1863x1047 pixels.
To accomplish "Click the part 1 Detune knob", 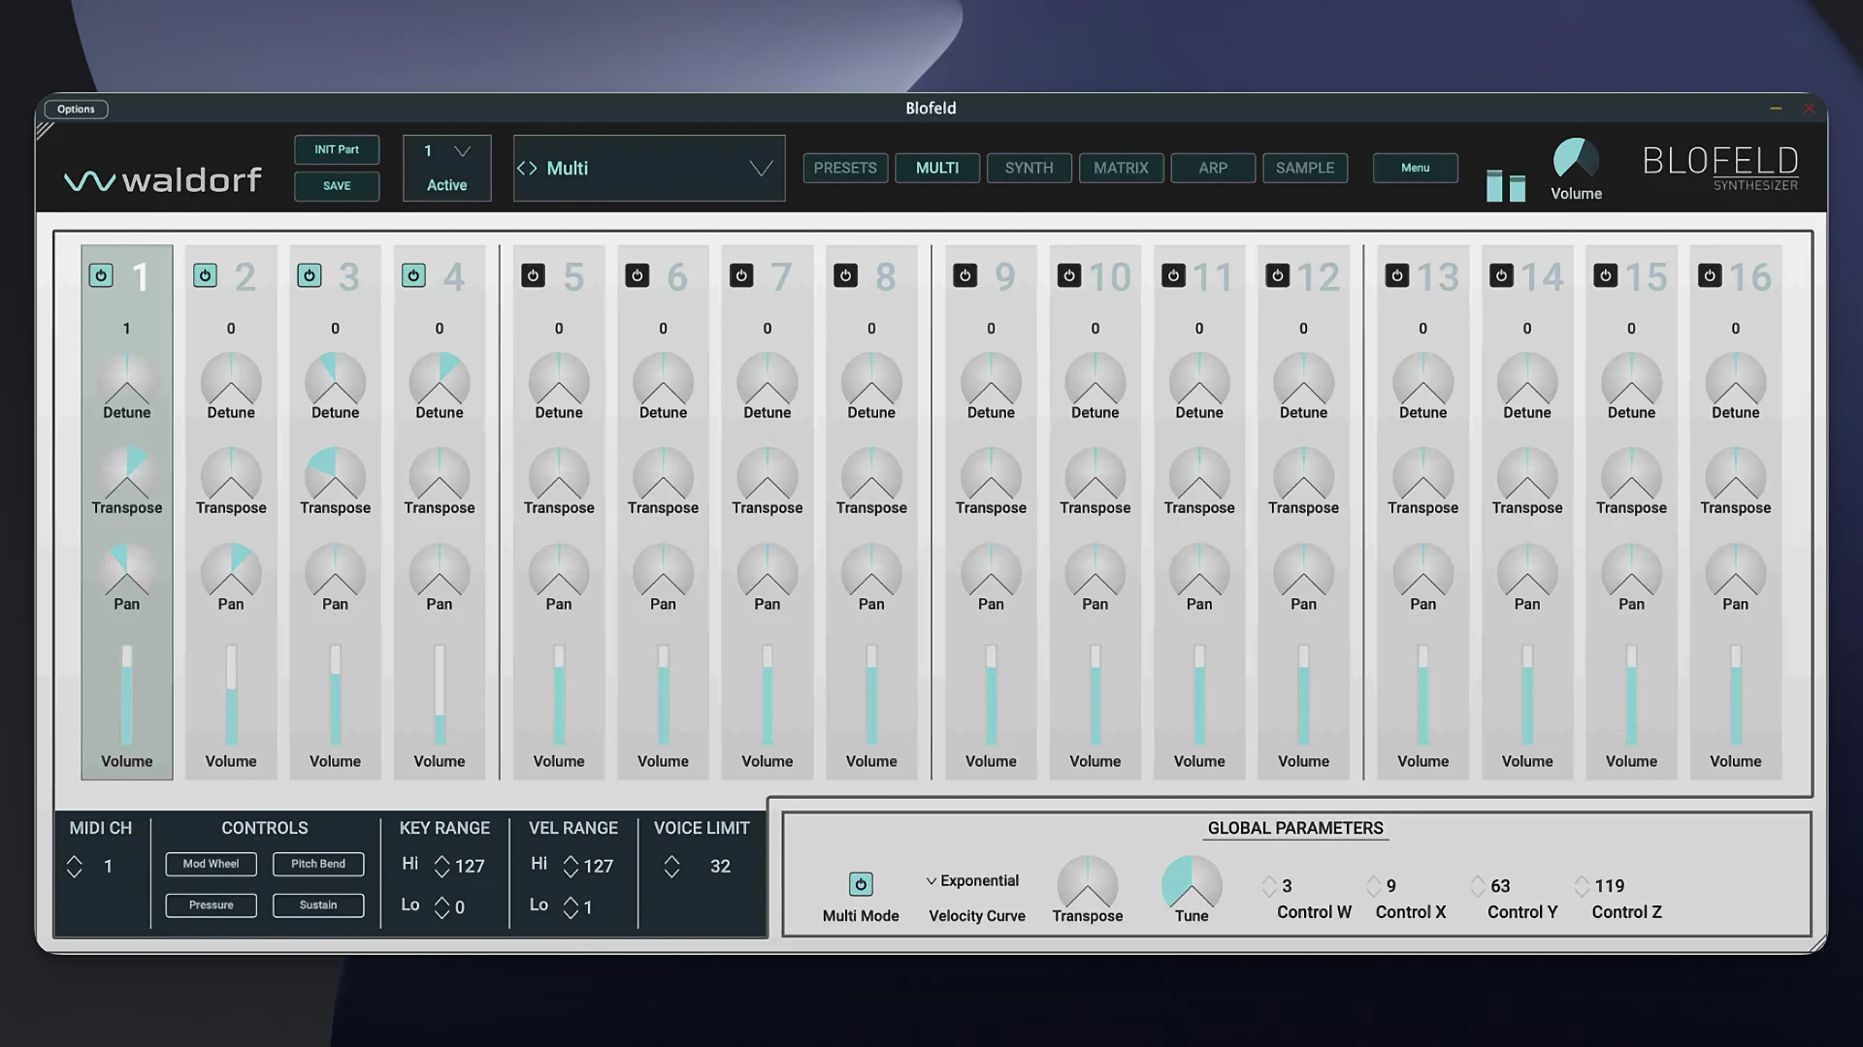I will 127,380.
